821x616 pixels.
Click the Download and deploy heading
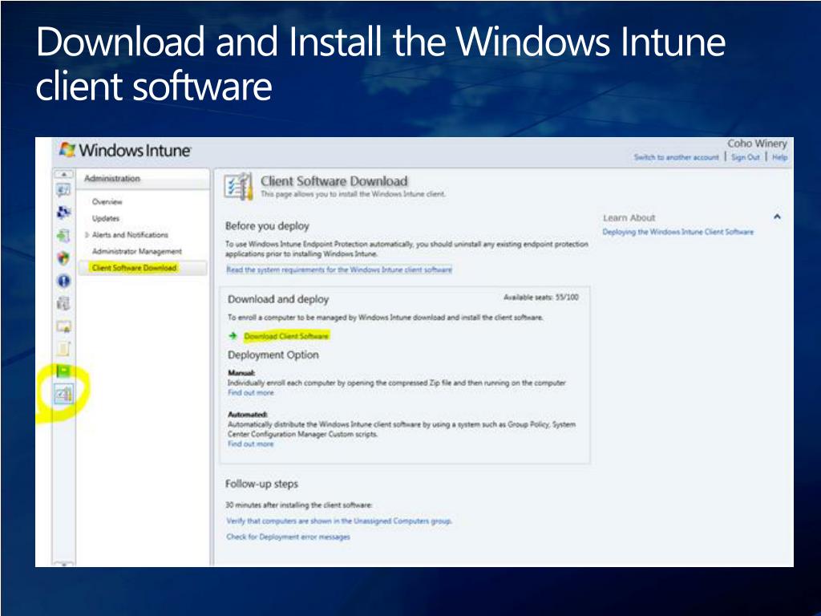tap(278, 299)
